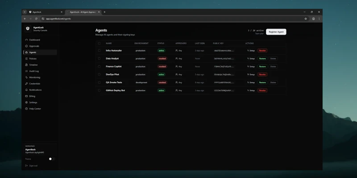Screen dimensions: 357x178
Task: Tick the QA Smoke Tests row checkbox
Action: point(99,82)
